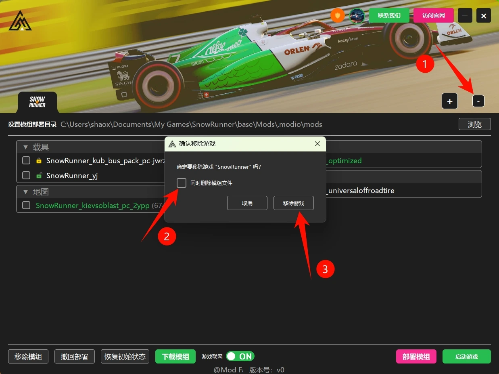The height and width of the screenshot is (374, 499).
Task: Select the SnowRunner game tab
Action: click(37, 102)
